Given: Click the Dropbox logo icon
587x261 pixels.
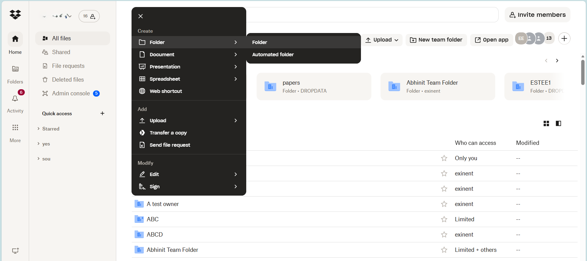Looking at the screenshot, I should tap(15, 14).
